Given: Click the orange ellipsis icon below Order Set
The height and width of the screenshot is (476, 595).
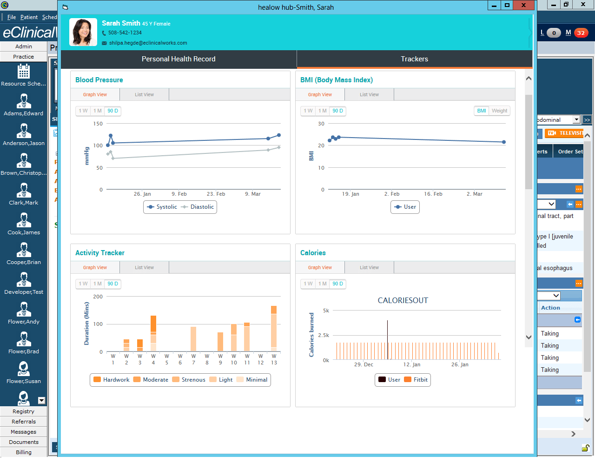Looking at the screenshot, I should 579,189.
